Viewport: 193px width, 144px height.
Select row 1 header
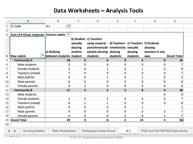(7, 26)
